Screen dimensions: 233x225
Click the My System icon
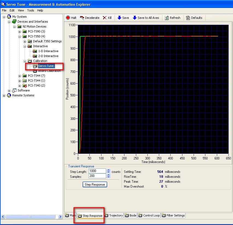point(9,17)
